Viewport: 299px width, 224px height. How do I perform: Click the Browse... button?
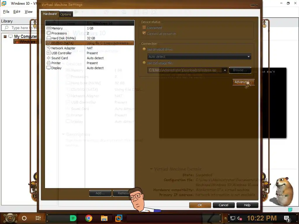point(240,70)
